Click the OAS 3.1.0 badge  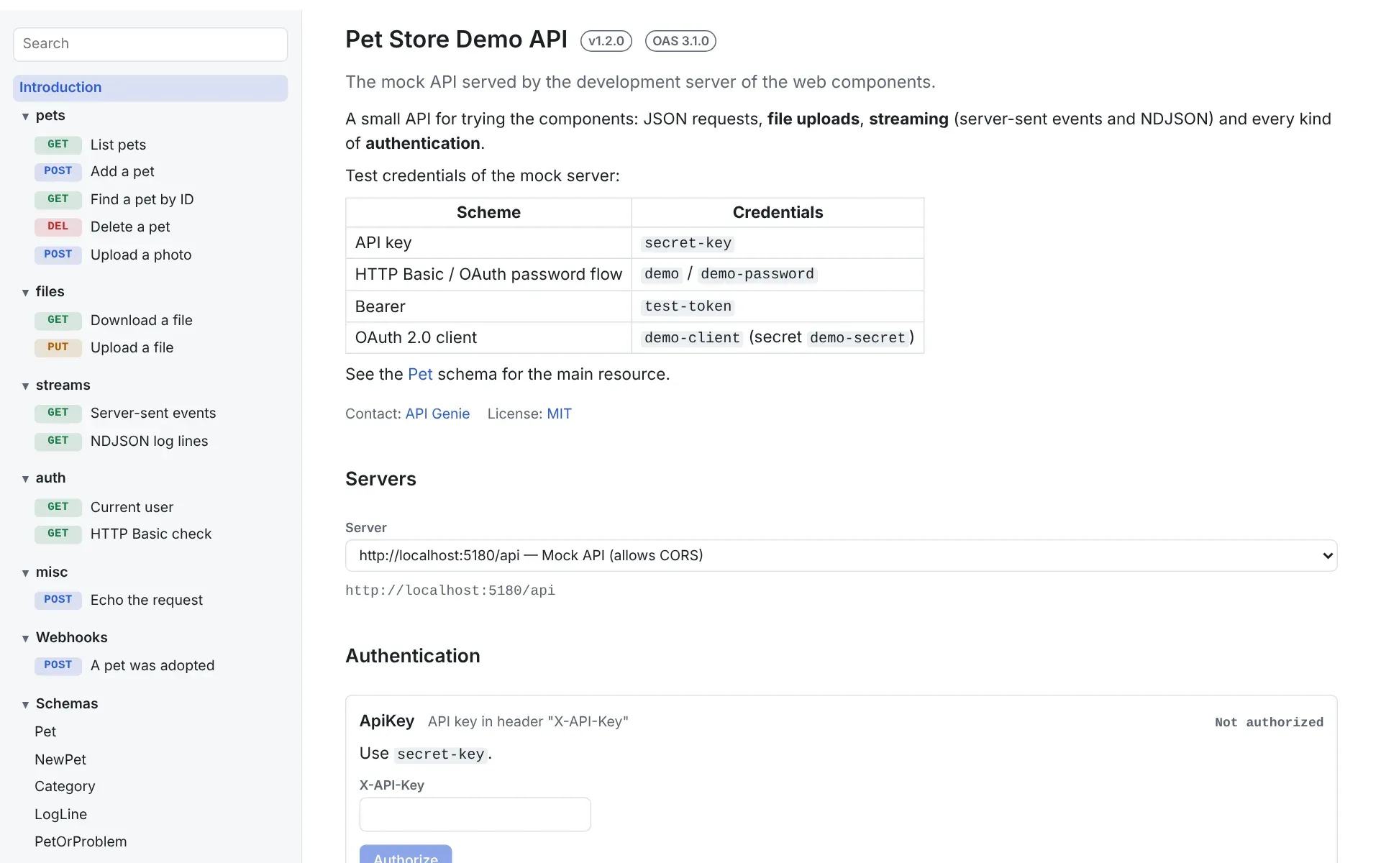(680, 41)
